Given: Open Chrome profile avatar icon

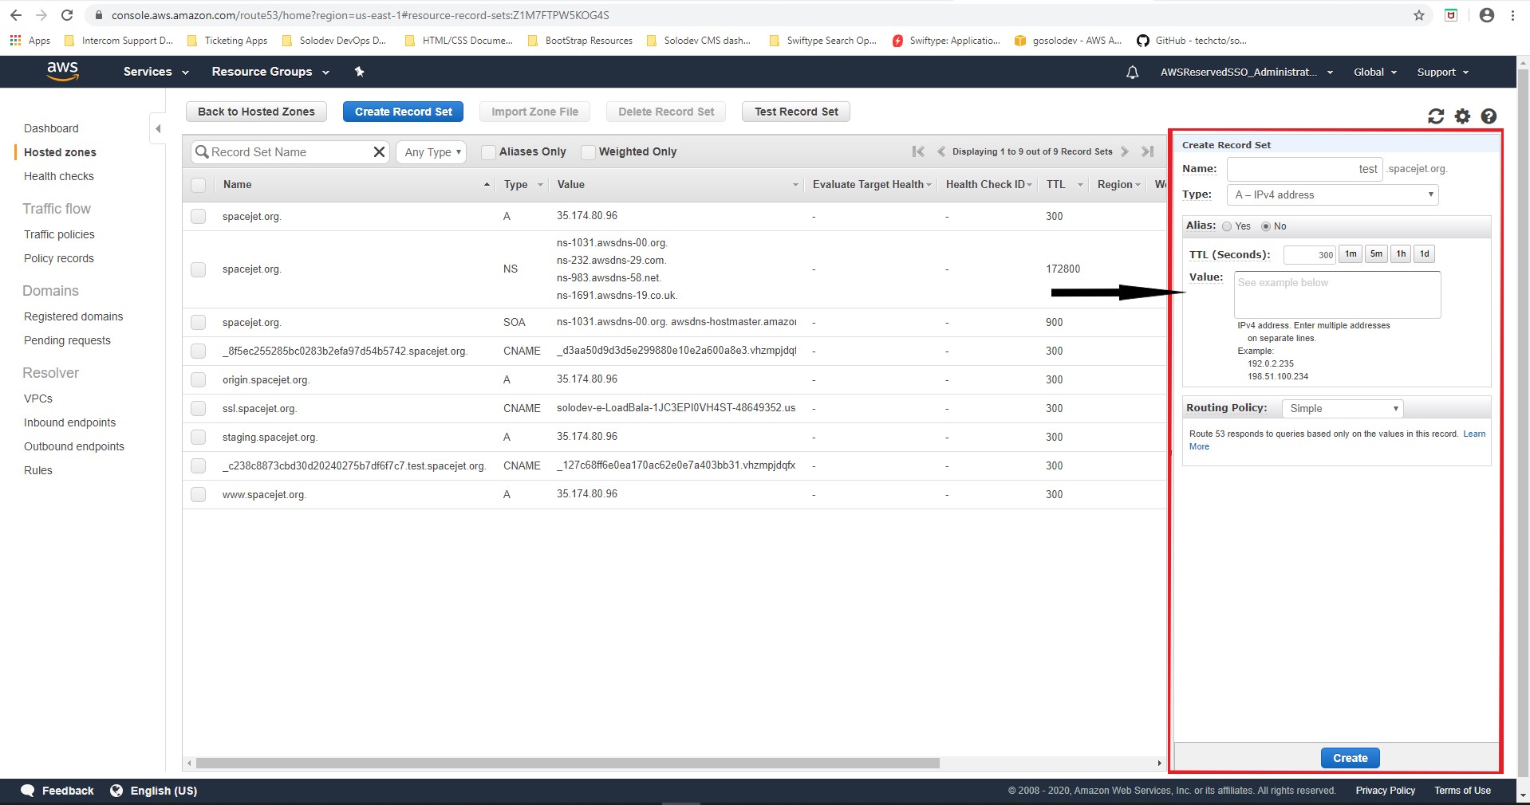Looking at the screenshot, I should point(1487,15).
